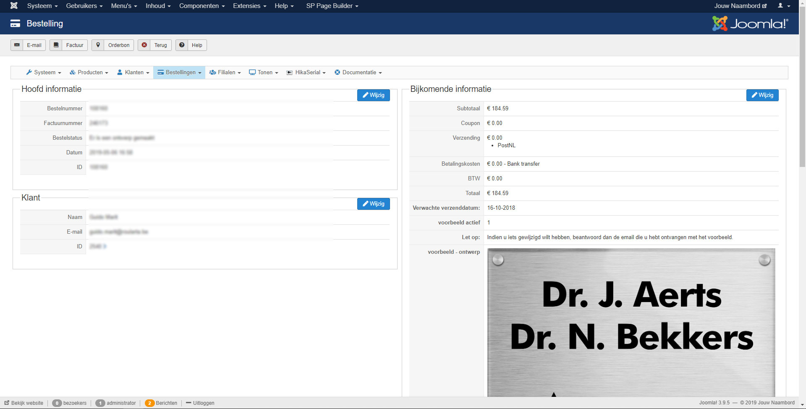Click the external link icon beside Jouw Naambord
This screenshot has width=806, height=409.
(764, 6)
